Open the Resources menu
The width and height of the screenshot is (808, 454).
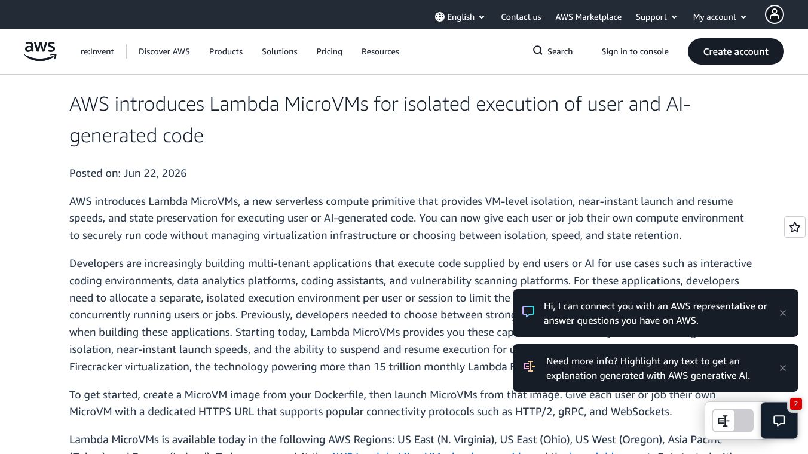[380, 51]
